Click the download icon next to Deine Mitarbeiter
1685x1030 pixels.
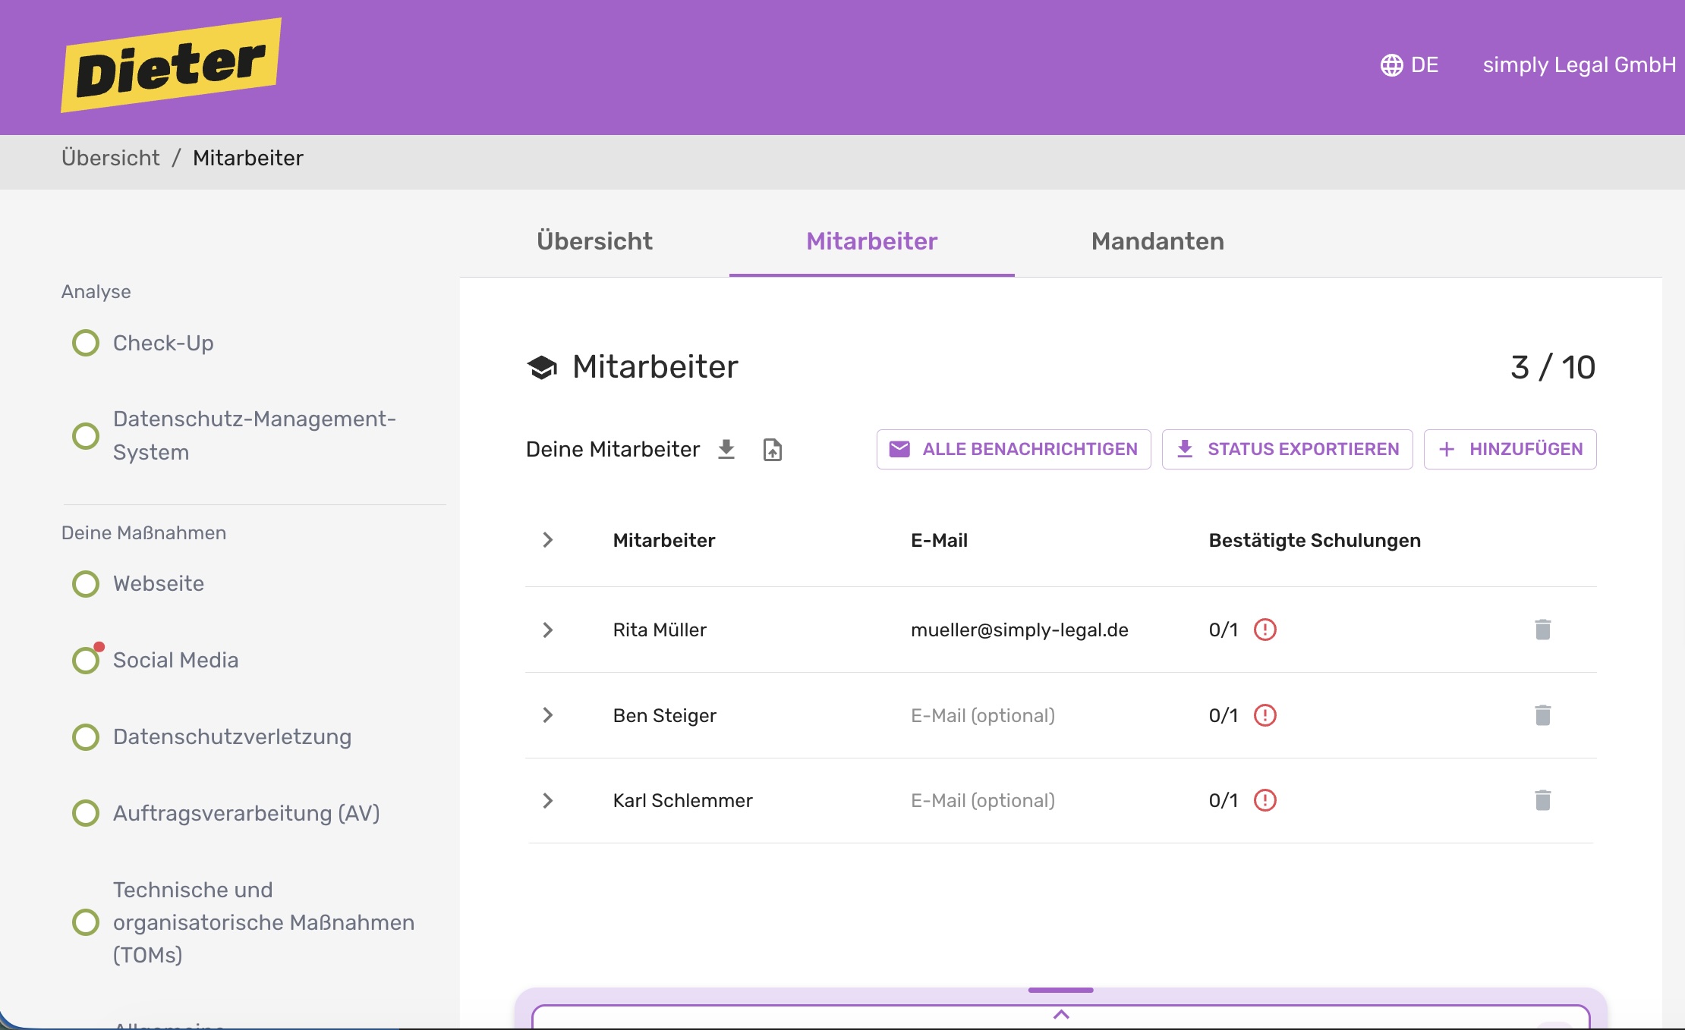726,449
